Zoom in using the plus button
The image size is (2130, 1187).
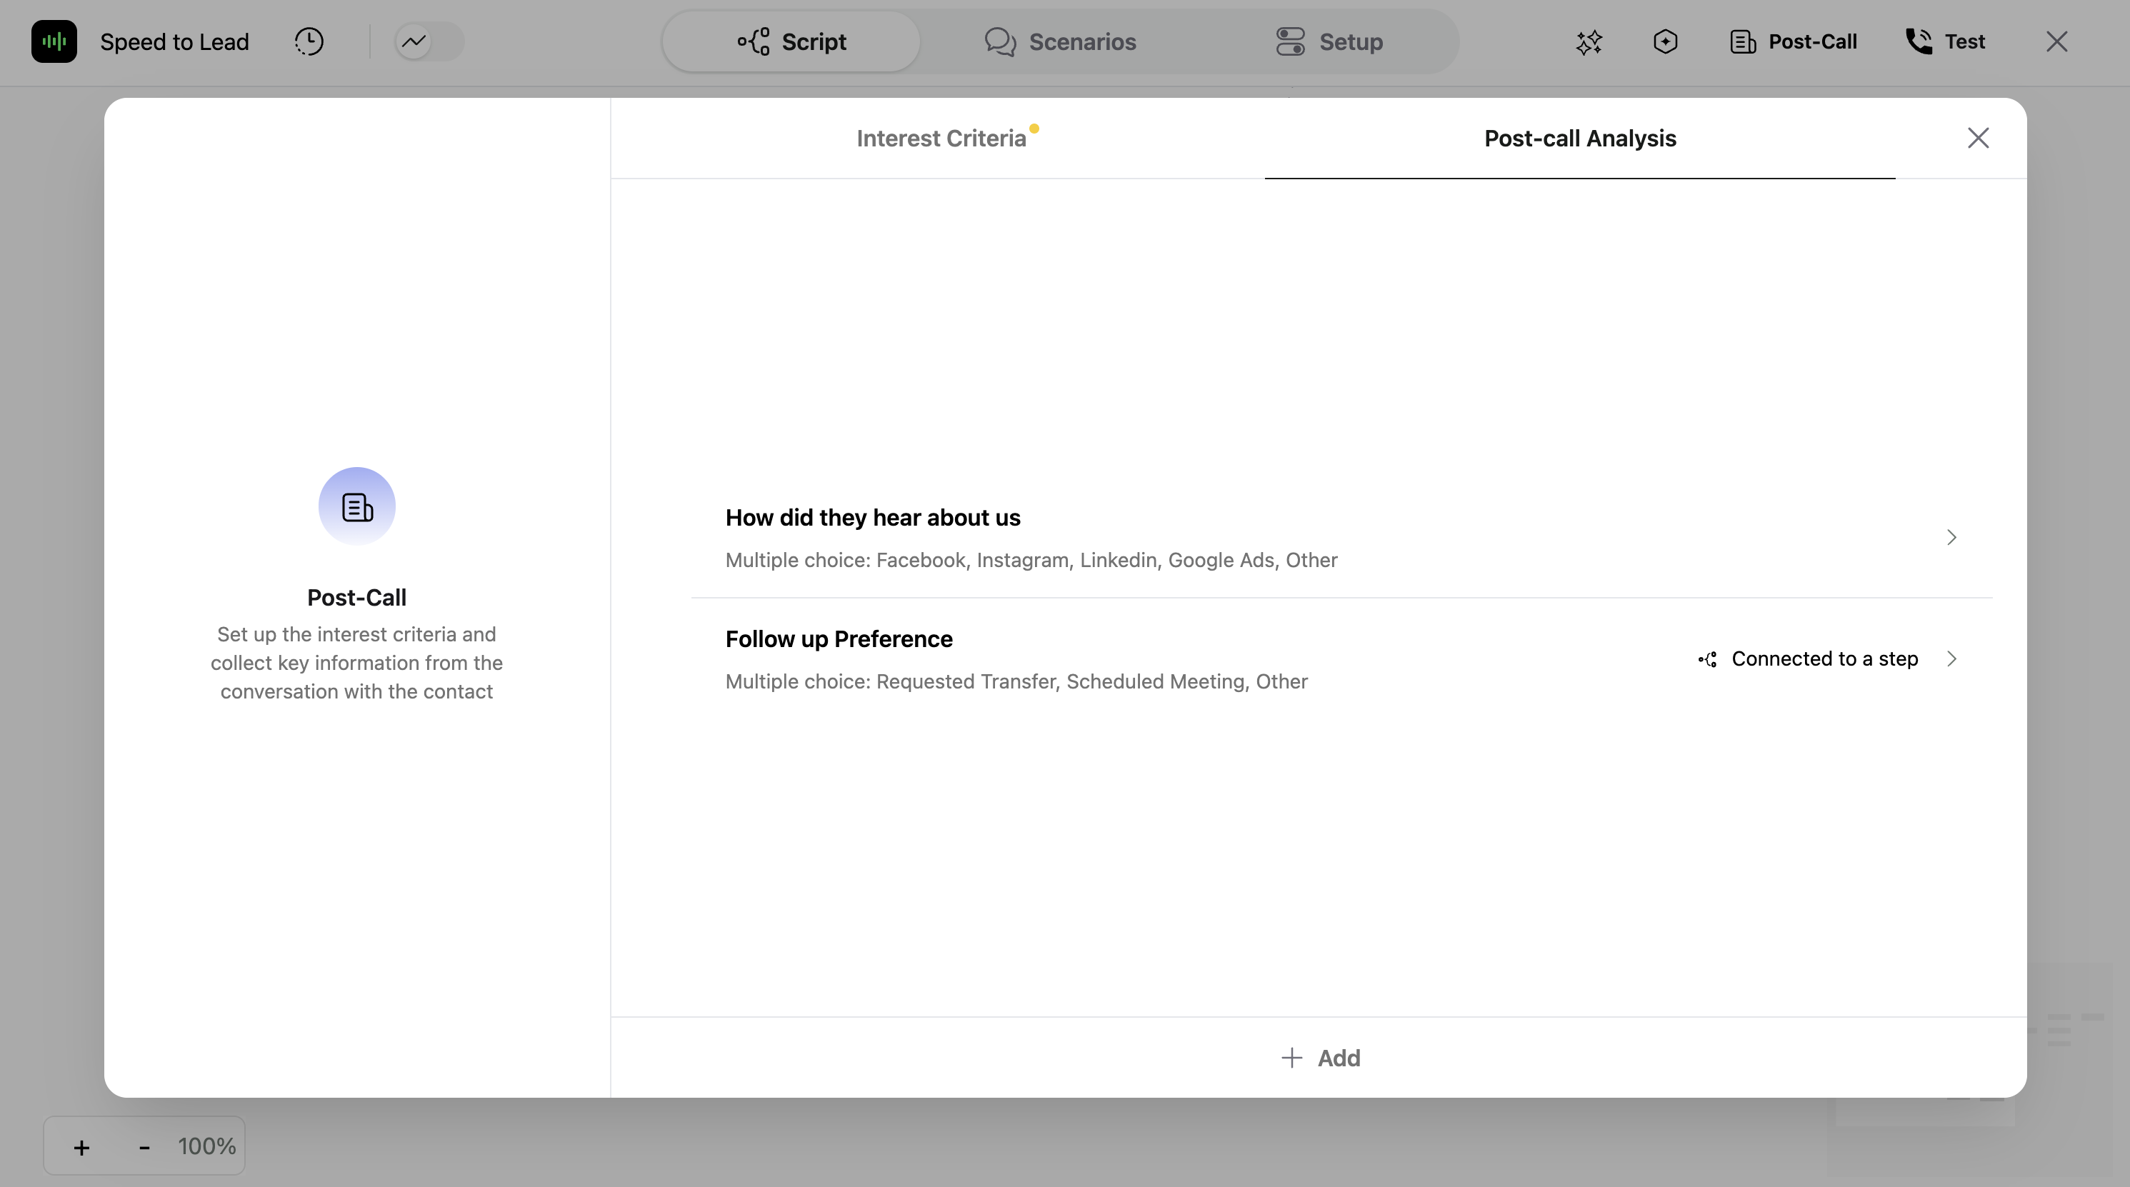click(x=81, y=1146)
